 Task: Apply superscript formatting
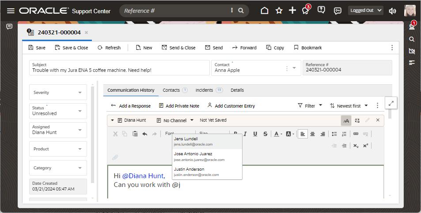click(x=366, y=146)
